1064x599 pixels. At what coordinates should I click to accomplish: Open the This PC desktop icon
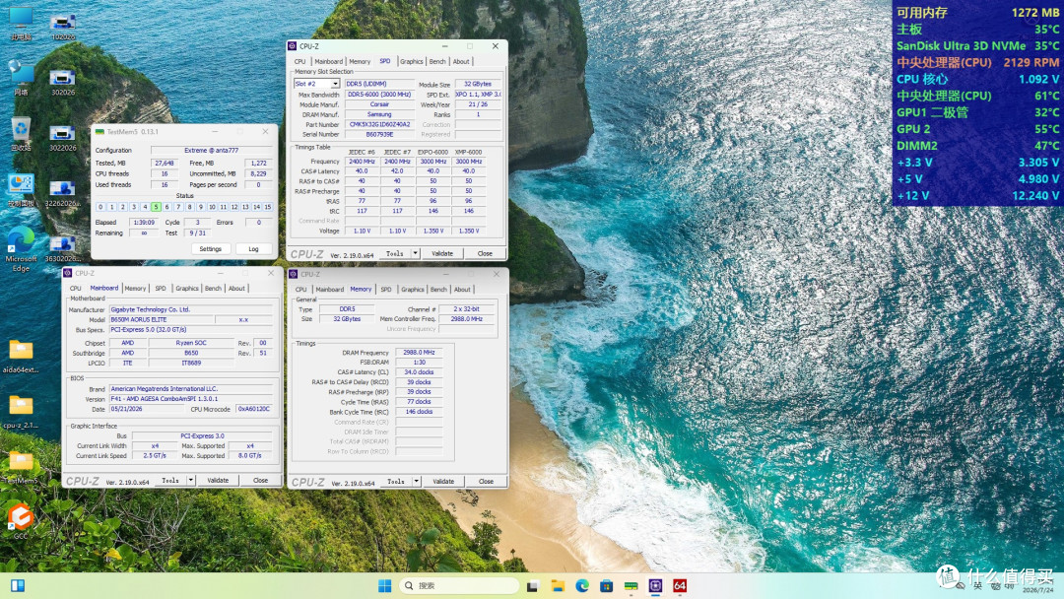pyautogui.click(x=21, y=23)
